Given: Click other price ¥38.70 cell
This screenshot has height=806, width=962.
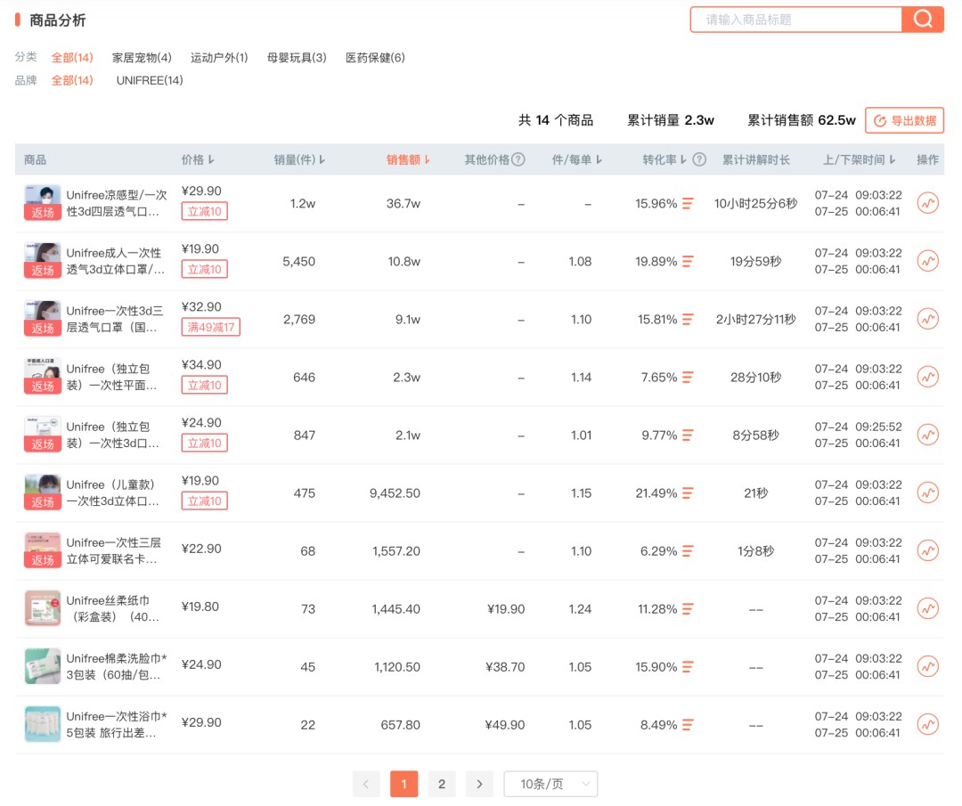Looking at the screenshot, I should [x=505, y=667].
